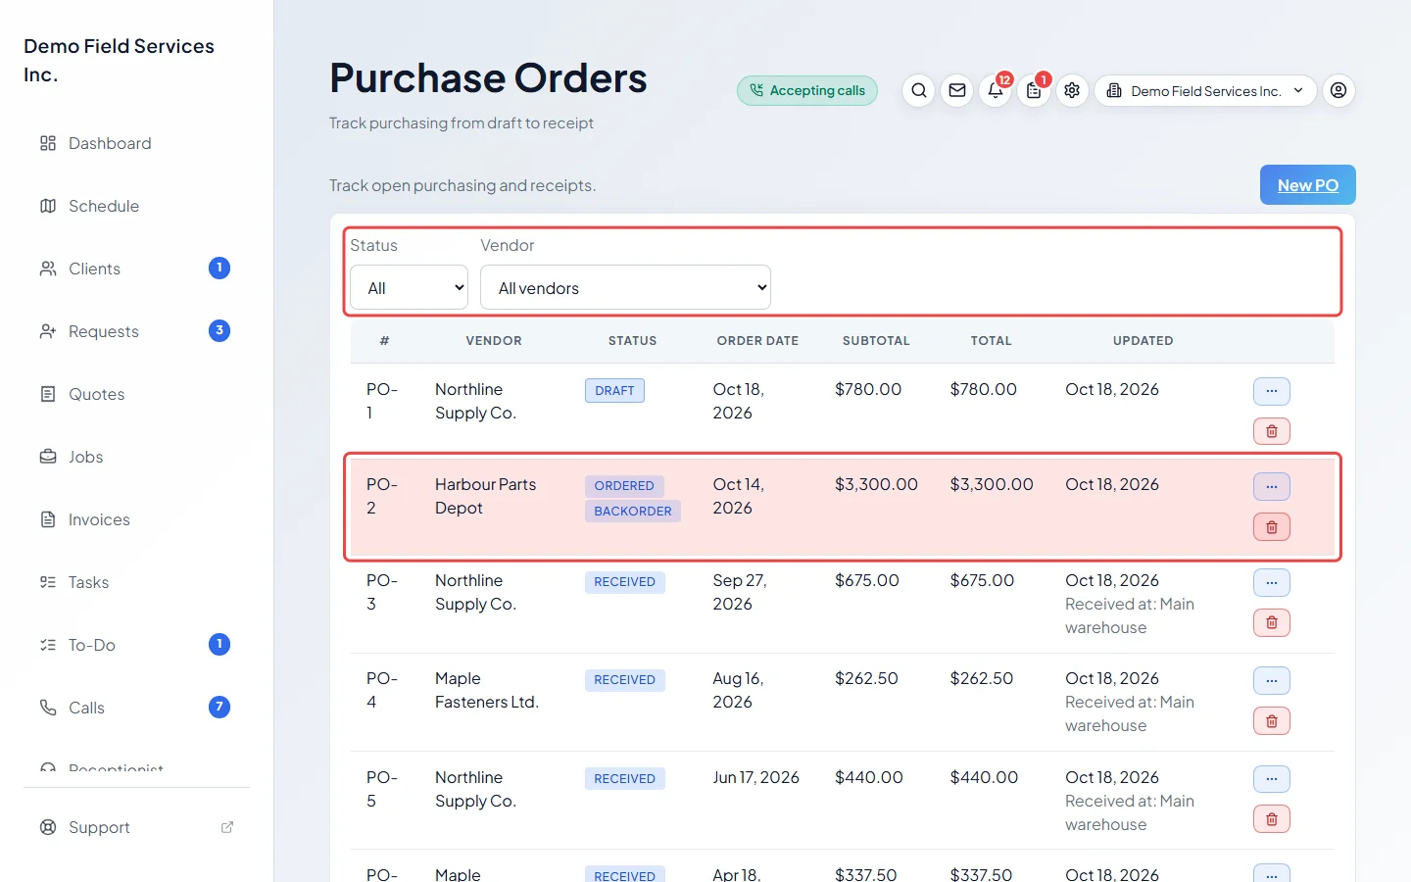Open Jobs in the sidebar

134,457
